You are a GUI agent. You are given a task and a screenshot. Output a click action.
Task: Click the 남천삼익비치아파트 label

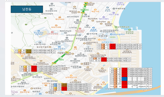127,52
